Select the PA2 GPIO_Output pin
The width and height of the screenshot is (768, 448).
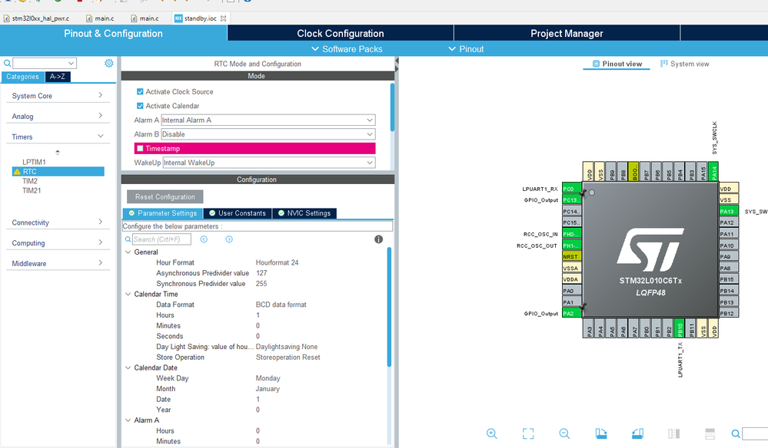pyautogui.click(x=572, y=313)
